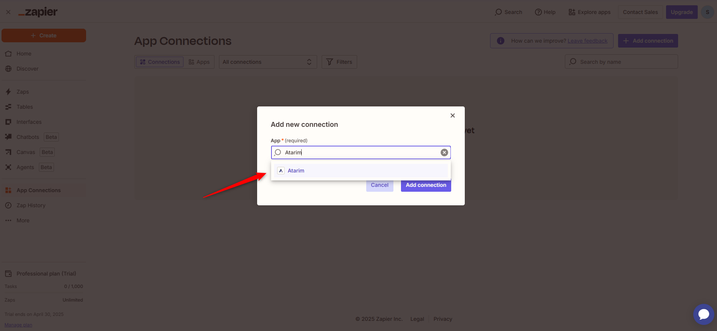The width and height of the screenshot is (717, 331).
Task: Cancel the new connection dialog
Action: [379, 185]
